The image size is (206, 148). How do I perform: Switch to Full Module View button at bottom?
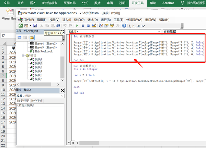(73, 143)
